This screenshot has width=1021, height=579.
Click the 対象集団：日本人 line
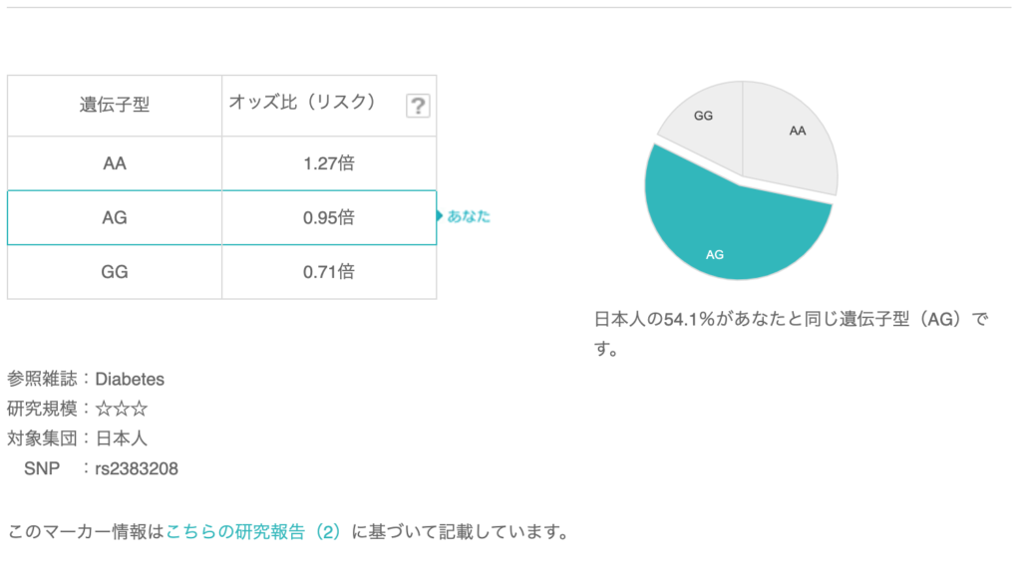[x=78, y=437]
